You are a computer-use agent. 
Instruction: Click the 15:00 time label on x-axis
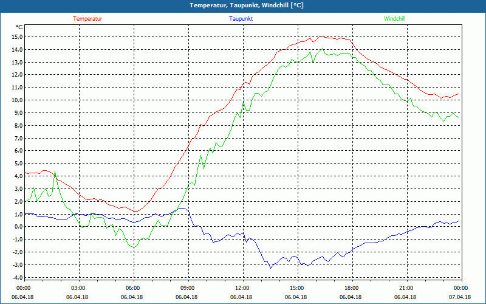click(298, 288)
